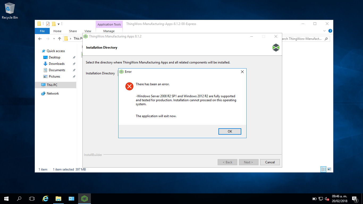
Task: Open the Manage tab under Application Tools
Action: coord(109,31)
